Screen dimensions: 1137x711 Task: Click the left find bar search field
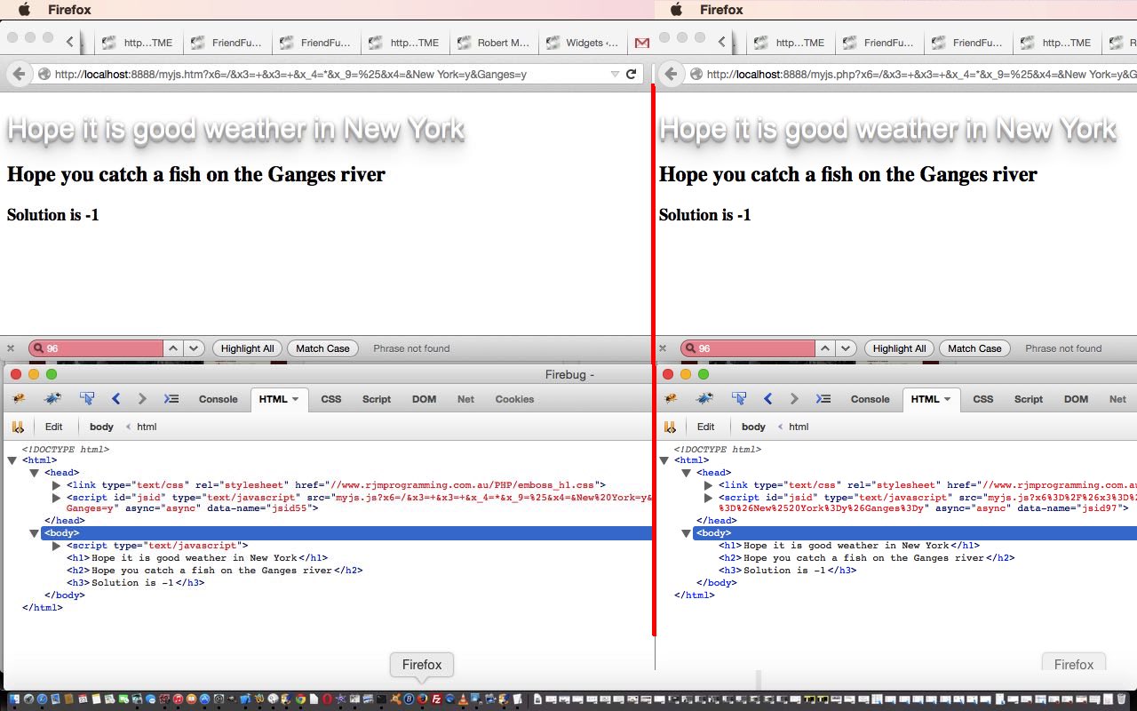96,348
